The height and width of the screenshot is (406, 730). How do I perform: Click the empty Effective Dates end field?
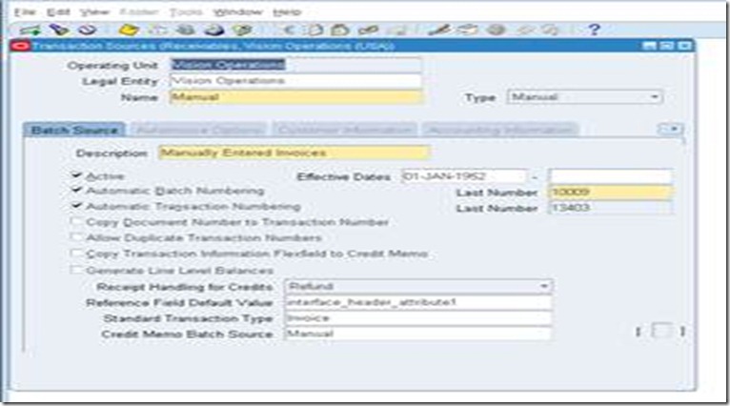(610, 176)
